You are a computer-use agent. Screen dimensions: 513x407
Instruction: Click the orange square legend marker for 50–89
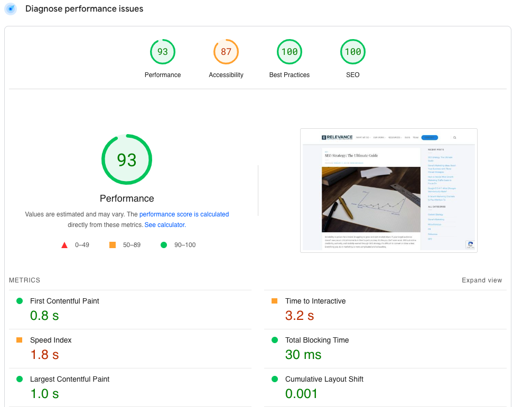click(x=113, y=244)
